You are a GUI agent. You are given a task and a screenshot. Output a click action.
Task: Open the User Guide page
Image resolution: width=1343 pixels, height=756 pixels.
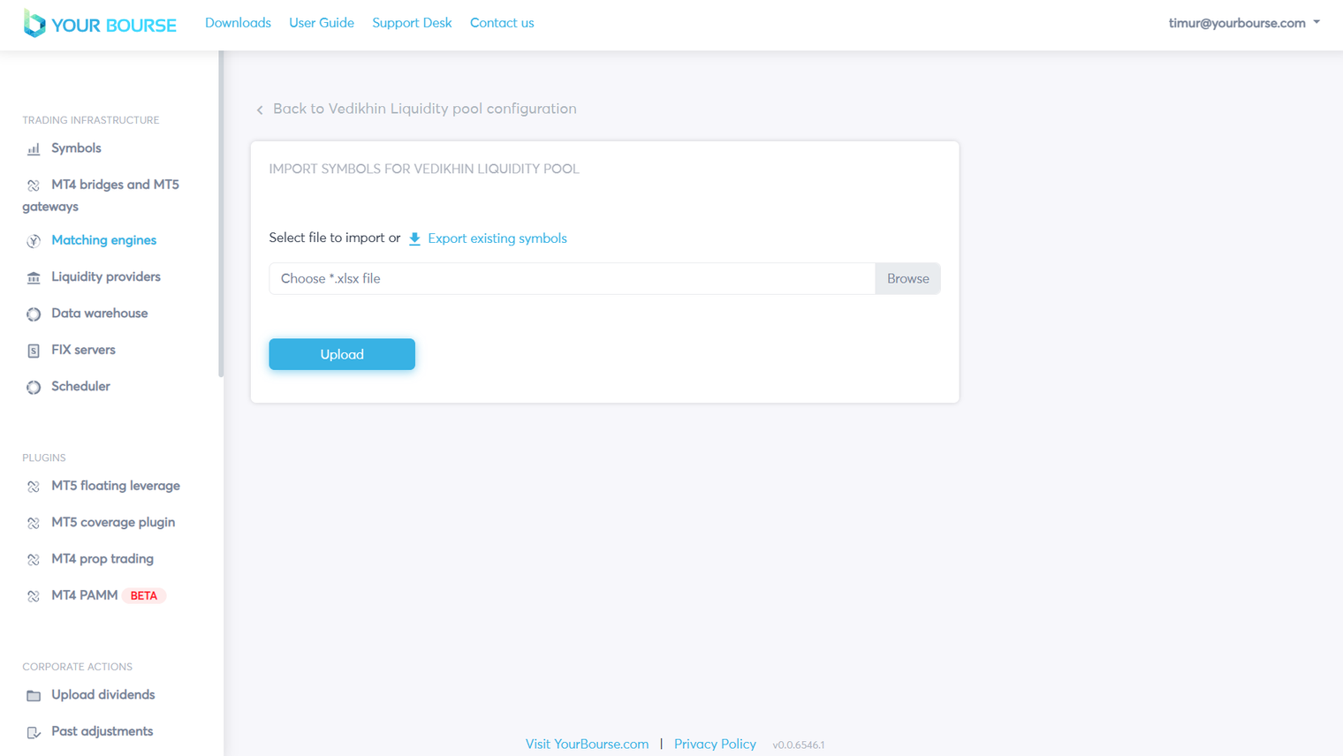[x=322, y=23]
